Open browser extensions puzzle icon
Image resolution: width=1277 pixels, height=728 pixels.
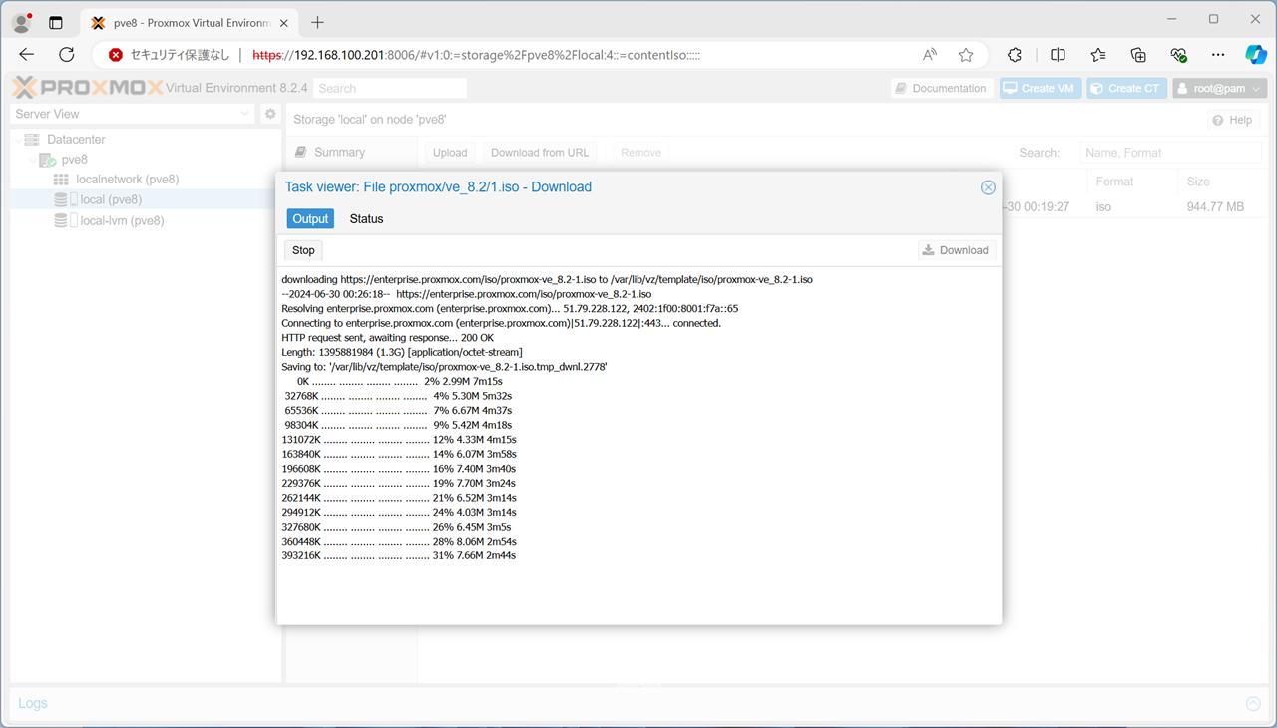[x=1015, y=55]
